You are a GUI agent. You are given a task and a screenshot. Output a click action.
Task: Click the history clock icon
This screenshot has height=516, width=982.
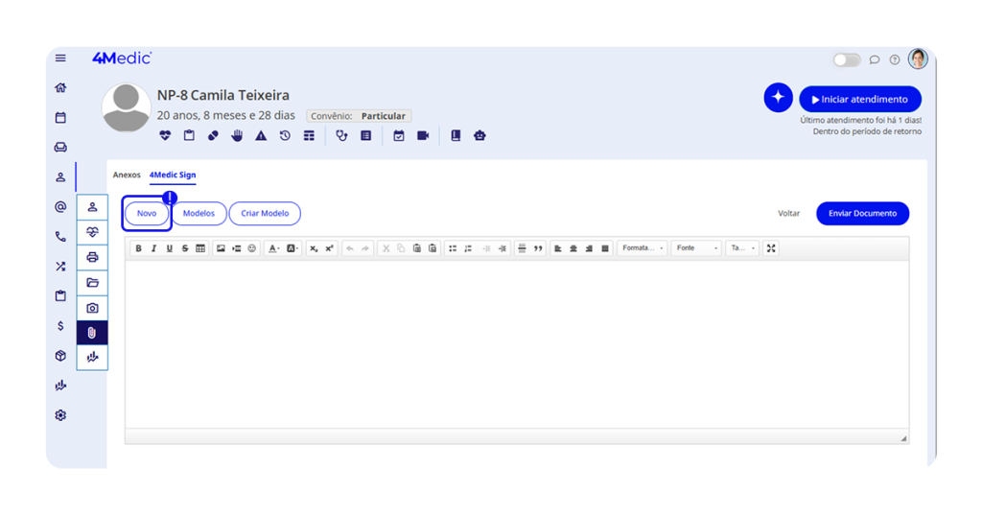[x=285, y=135]
